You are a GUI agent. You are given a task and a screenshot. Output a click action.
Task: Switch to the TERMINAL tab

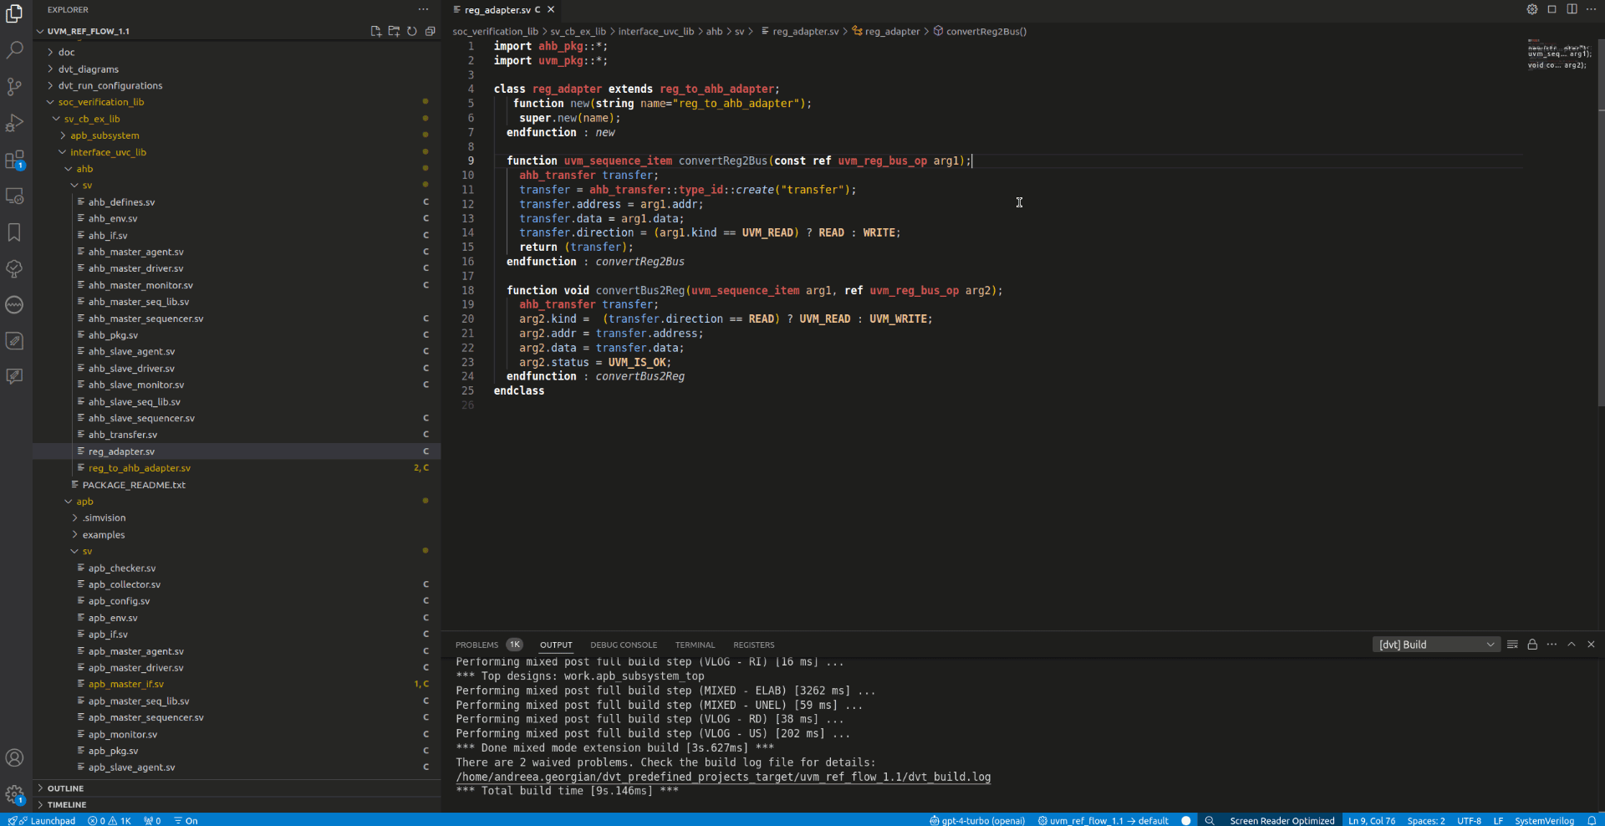695,645
